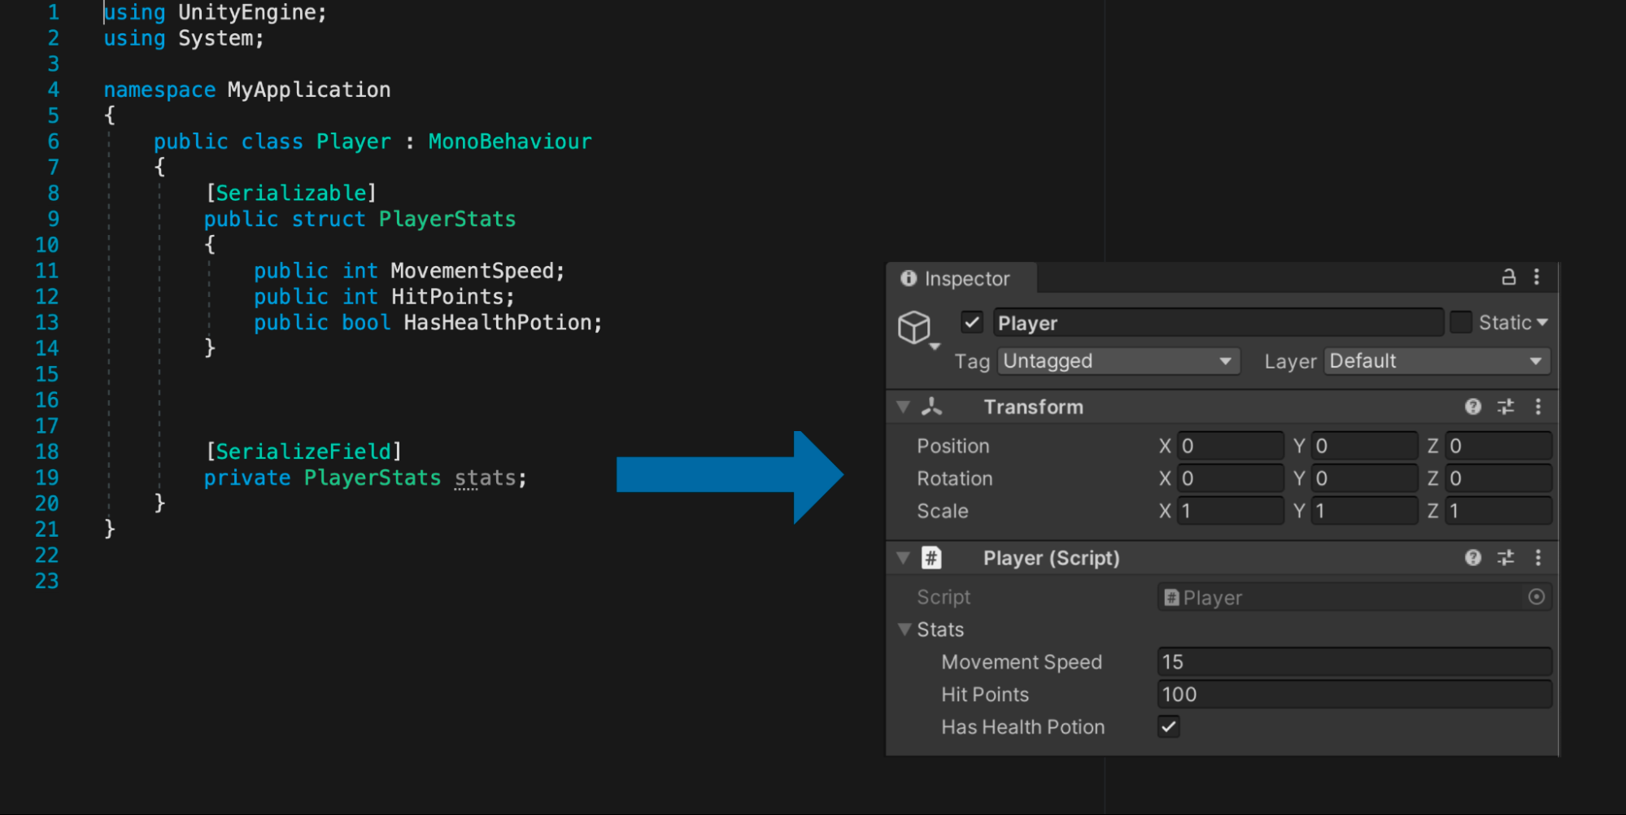Image resolution: width=1626 pixels, height=815 pixels.
Task: Open the Inspector panel kebab menu
Action: tap(1537, 277)
